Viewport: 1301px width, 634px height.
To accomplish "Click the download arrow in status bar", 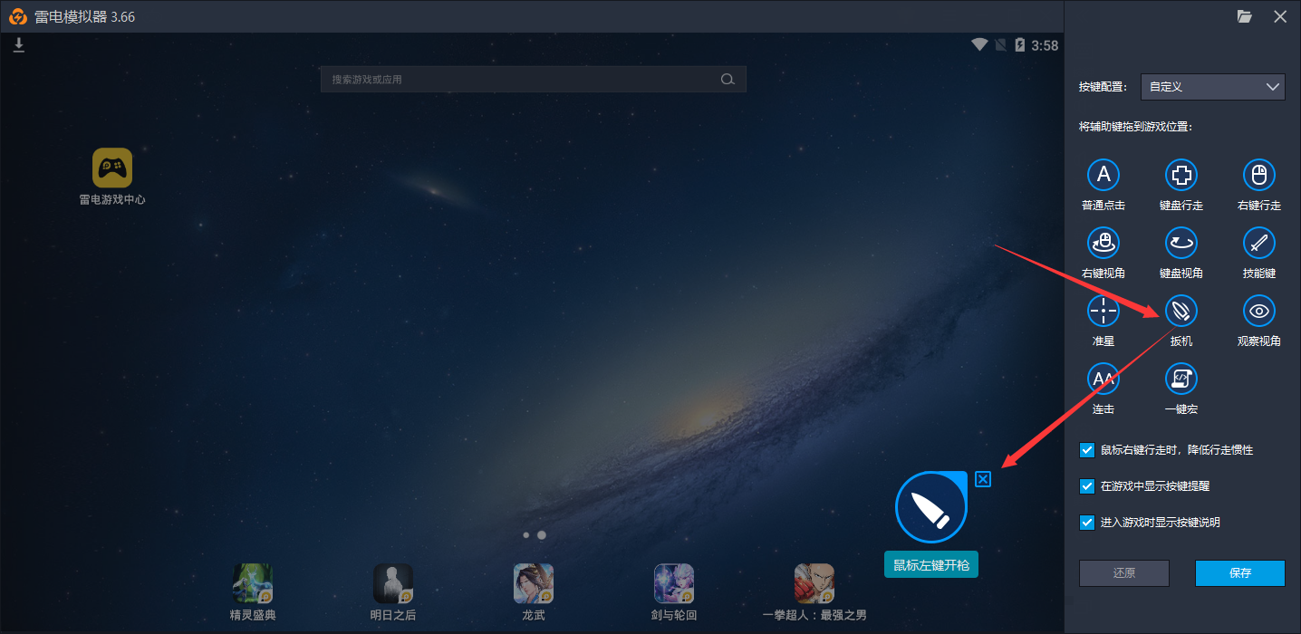I will pyautogui.click(x=18, y=45).
